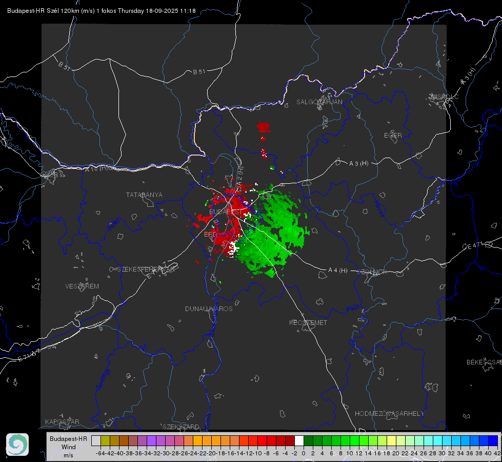Click the large red radar echo north of Budapest

point(263,127)
